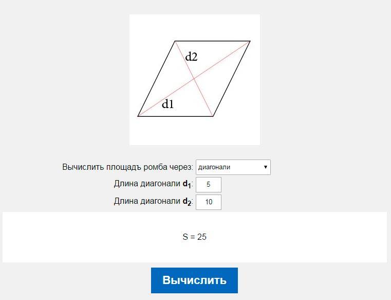Focus the d2 diagonal length input containing 10
This screenshot has width=391, height=300.
point(209,202)
